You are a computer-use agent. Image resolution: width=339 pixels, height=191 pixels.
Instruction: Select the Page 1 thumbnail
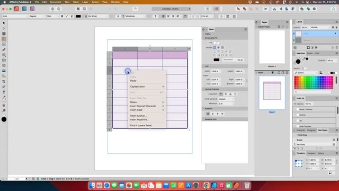pos(272,93)
